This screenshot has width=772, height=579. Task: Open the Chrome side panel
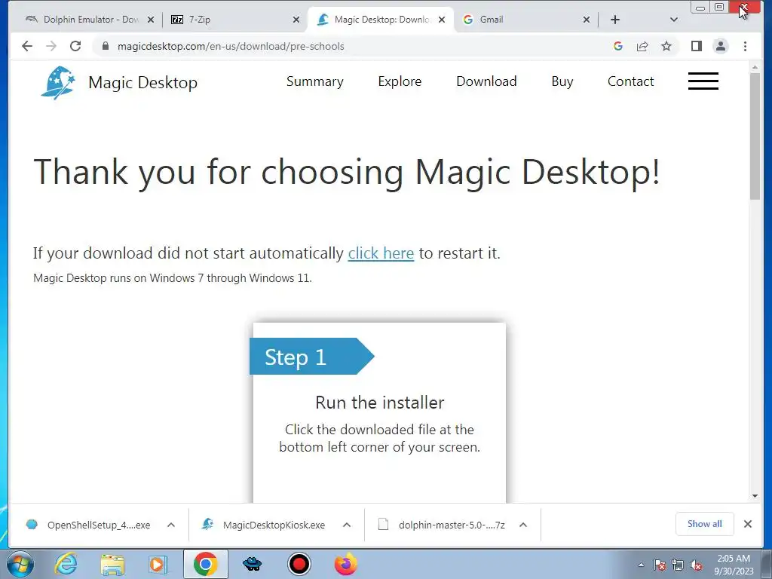click(x=696, y=46)
